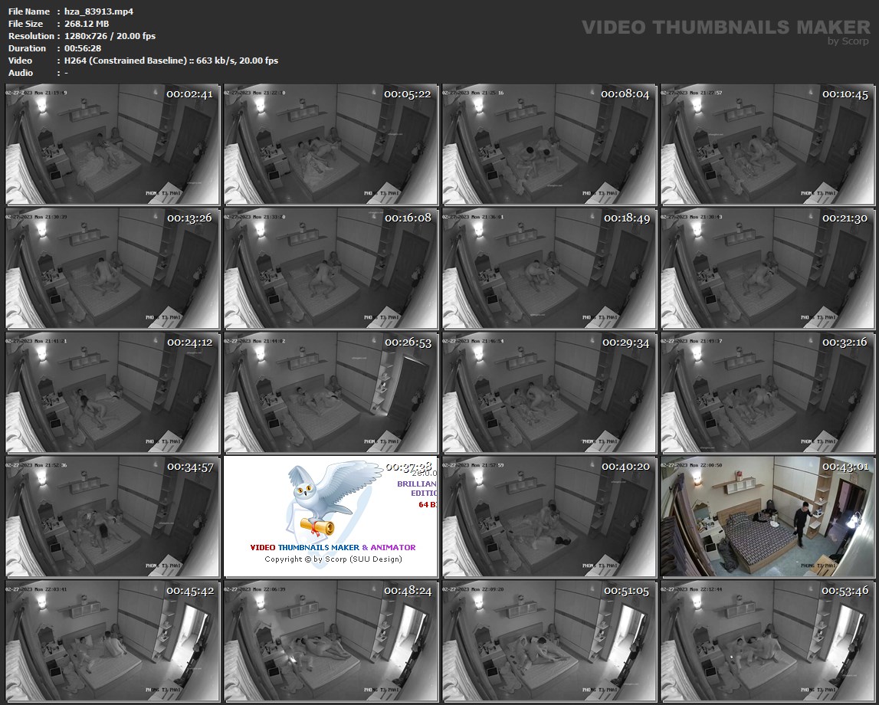The image size is (879, 705).
Task: Click the thumbnail at 00:51:05
Action: click(549, 641)
